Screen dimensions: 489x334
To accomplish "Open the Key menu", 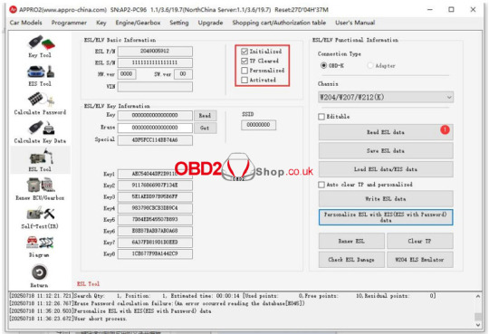I will (101, 23).
